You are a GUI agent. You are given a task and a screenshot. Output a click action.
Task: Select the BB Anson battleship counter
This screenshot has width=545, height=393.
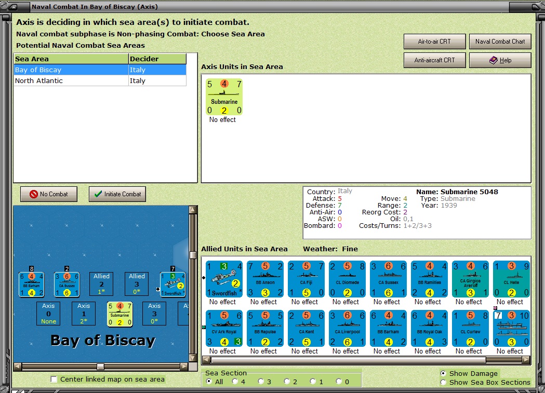265,279
